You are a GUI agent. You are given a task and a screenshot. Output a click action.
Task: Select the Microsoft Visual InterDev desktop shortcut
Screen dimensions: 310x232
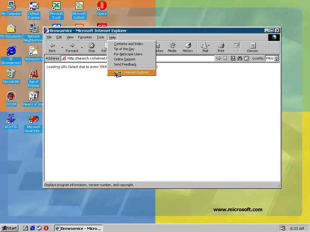(33, 124)
